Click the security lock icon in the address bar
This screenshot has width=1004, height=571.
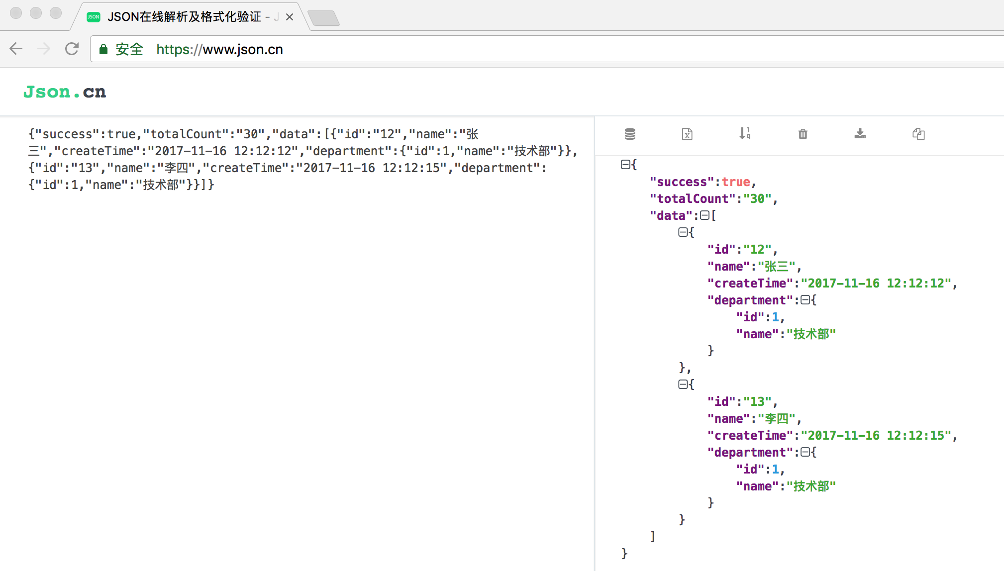[x=103, y=49]
